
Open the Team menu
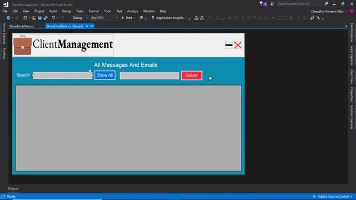(80, 11)
